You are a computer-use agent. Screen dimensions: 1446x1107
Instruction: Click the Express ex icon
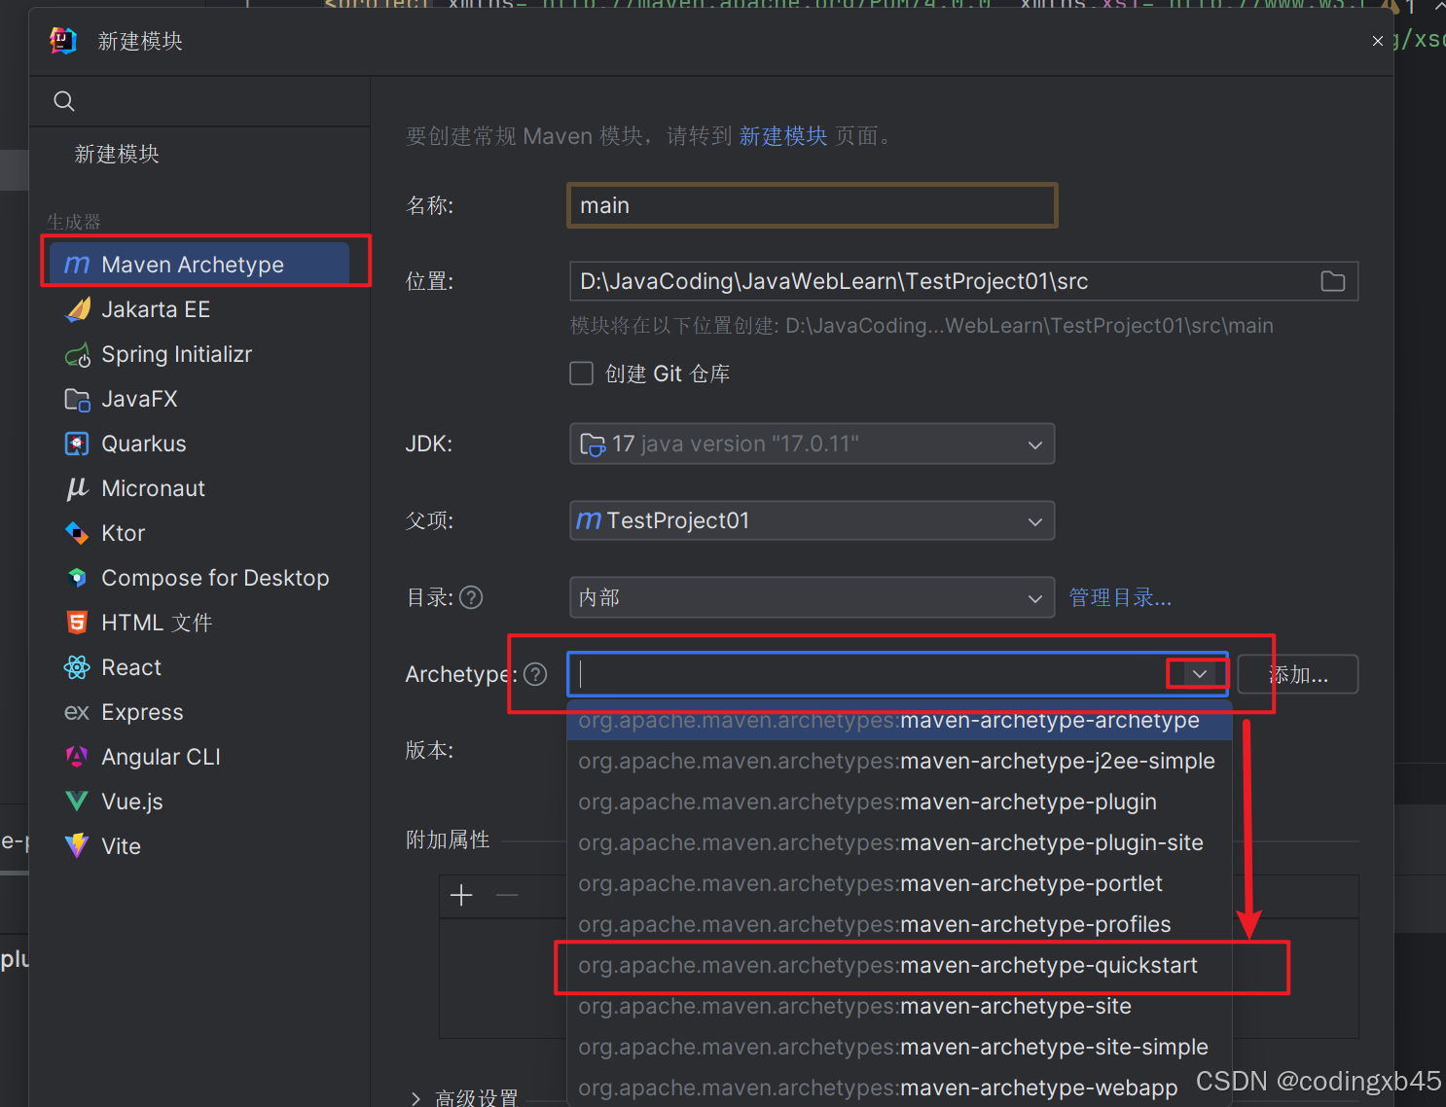coord(77,713)
